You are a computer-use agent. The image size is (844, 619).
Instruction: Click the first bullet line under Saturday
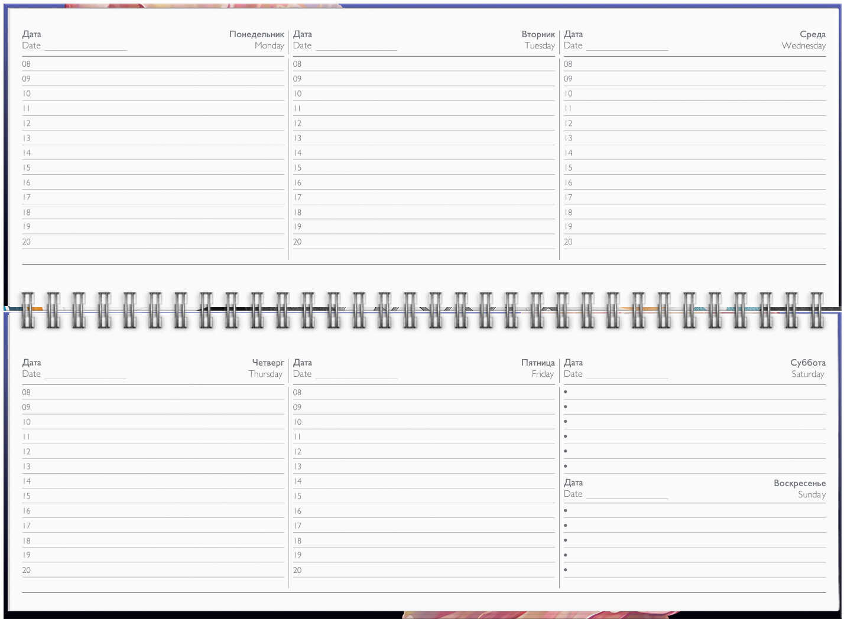pos(694,392)
